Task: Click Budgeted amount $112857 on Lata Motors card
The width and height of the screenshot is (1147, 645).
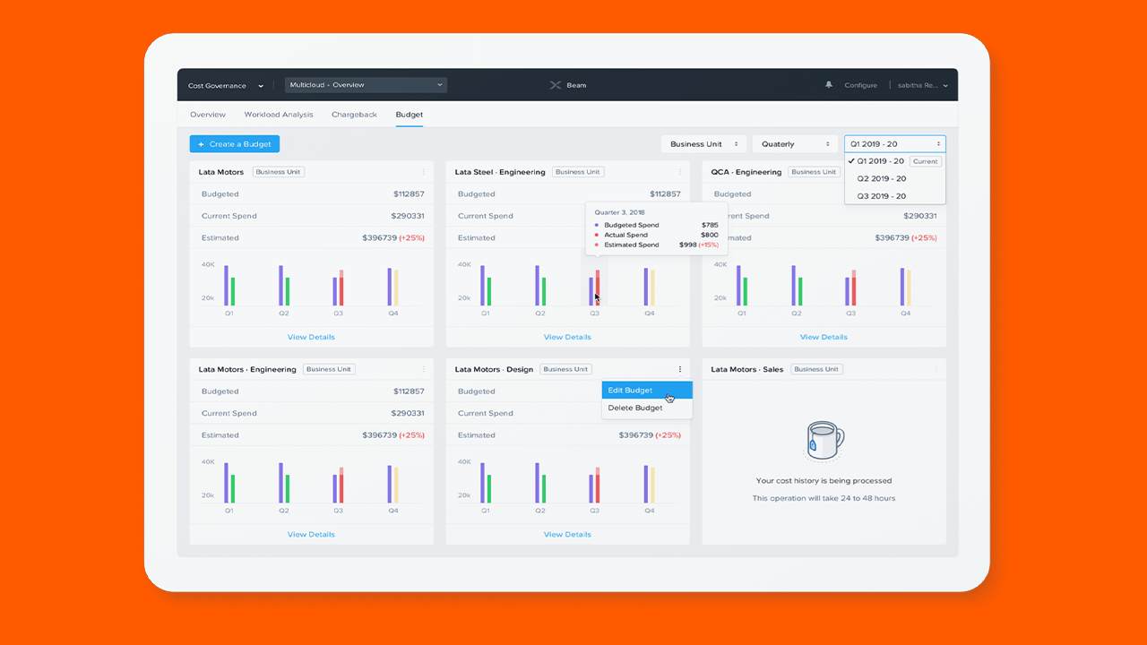Action: (x=409, y=194)
